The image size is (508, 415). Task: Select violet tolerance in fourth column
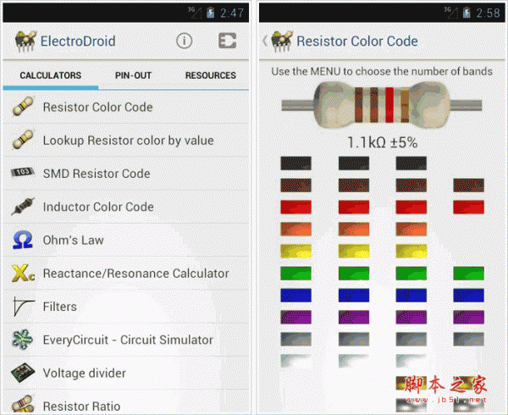pyautogui.click(x=469, y=317)
